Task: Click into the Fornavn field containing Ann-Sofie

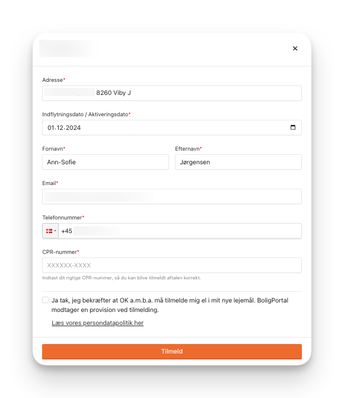Action: point(106,162)
